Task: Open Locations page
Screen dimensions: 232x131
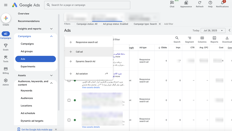Action: pos(26,106)
